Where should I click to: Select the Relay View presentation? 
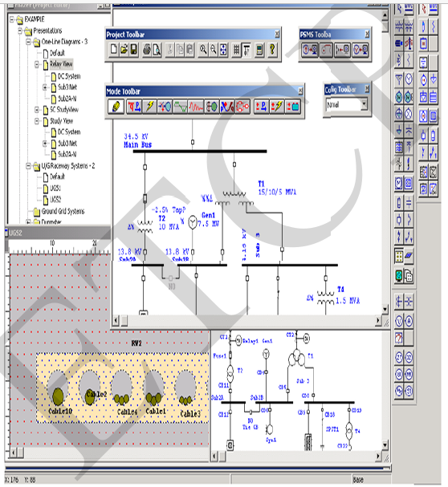(61, 64)
